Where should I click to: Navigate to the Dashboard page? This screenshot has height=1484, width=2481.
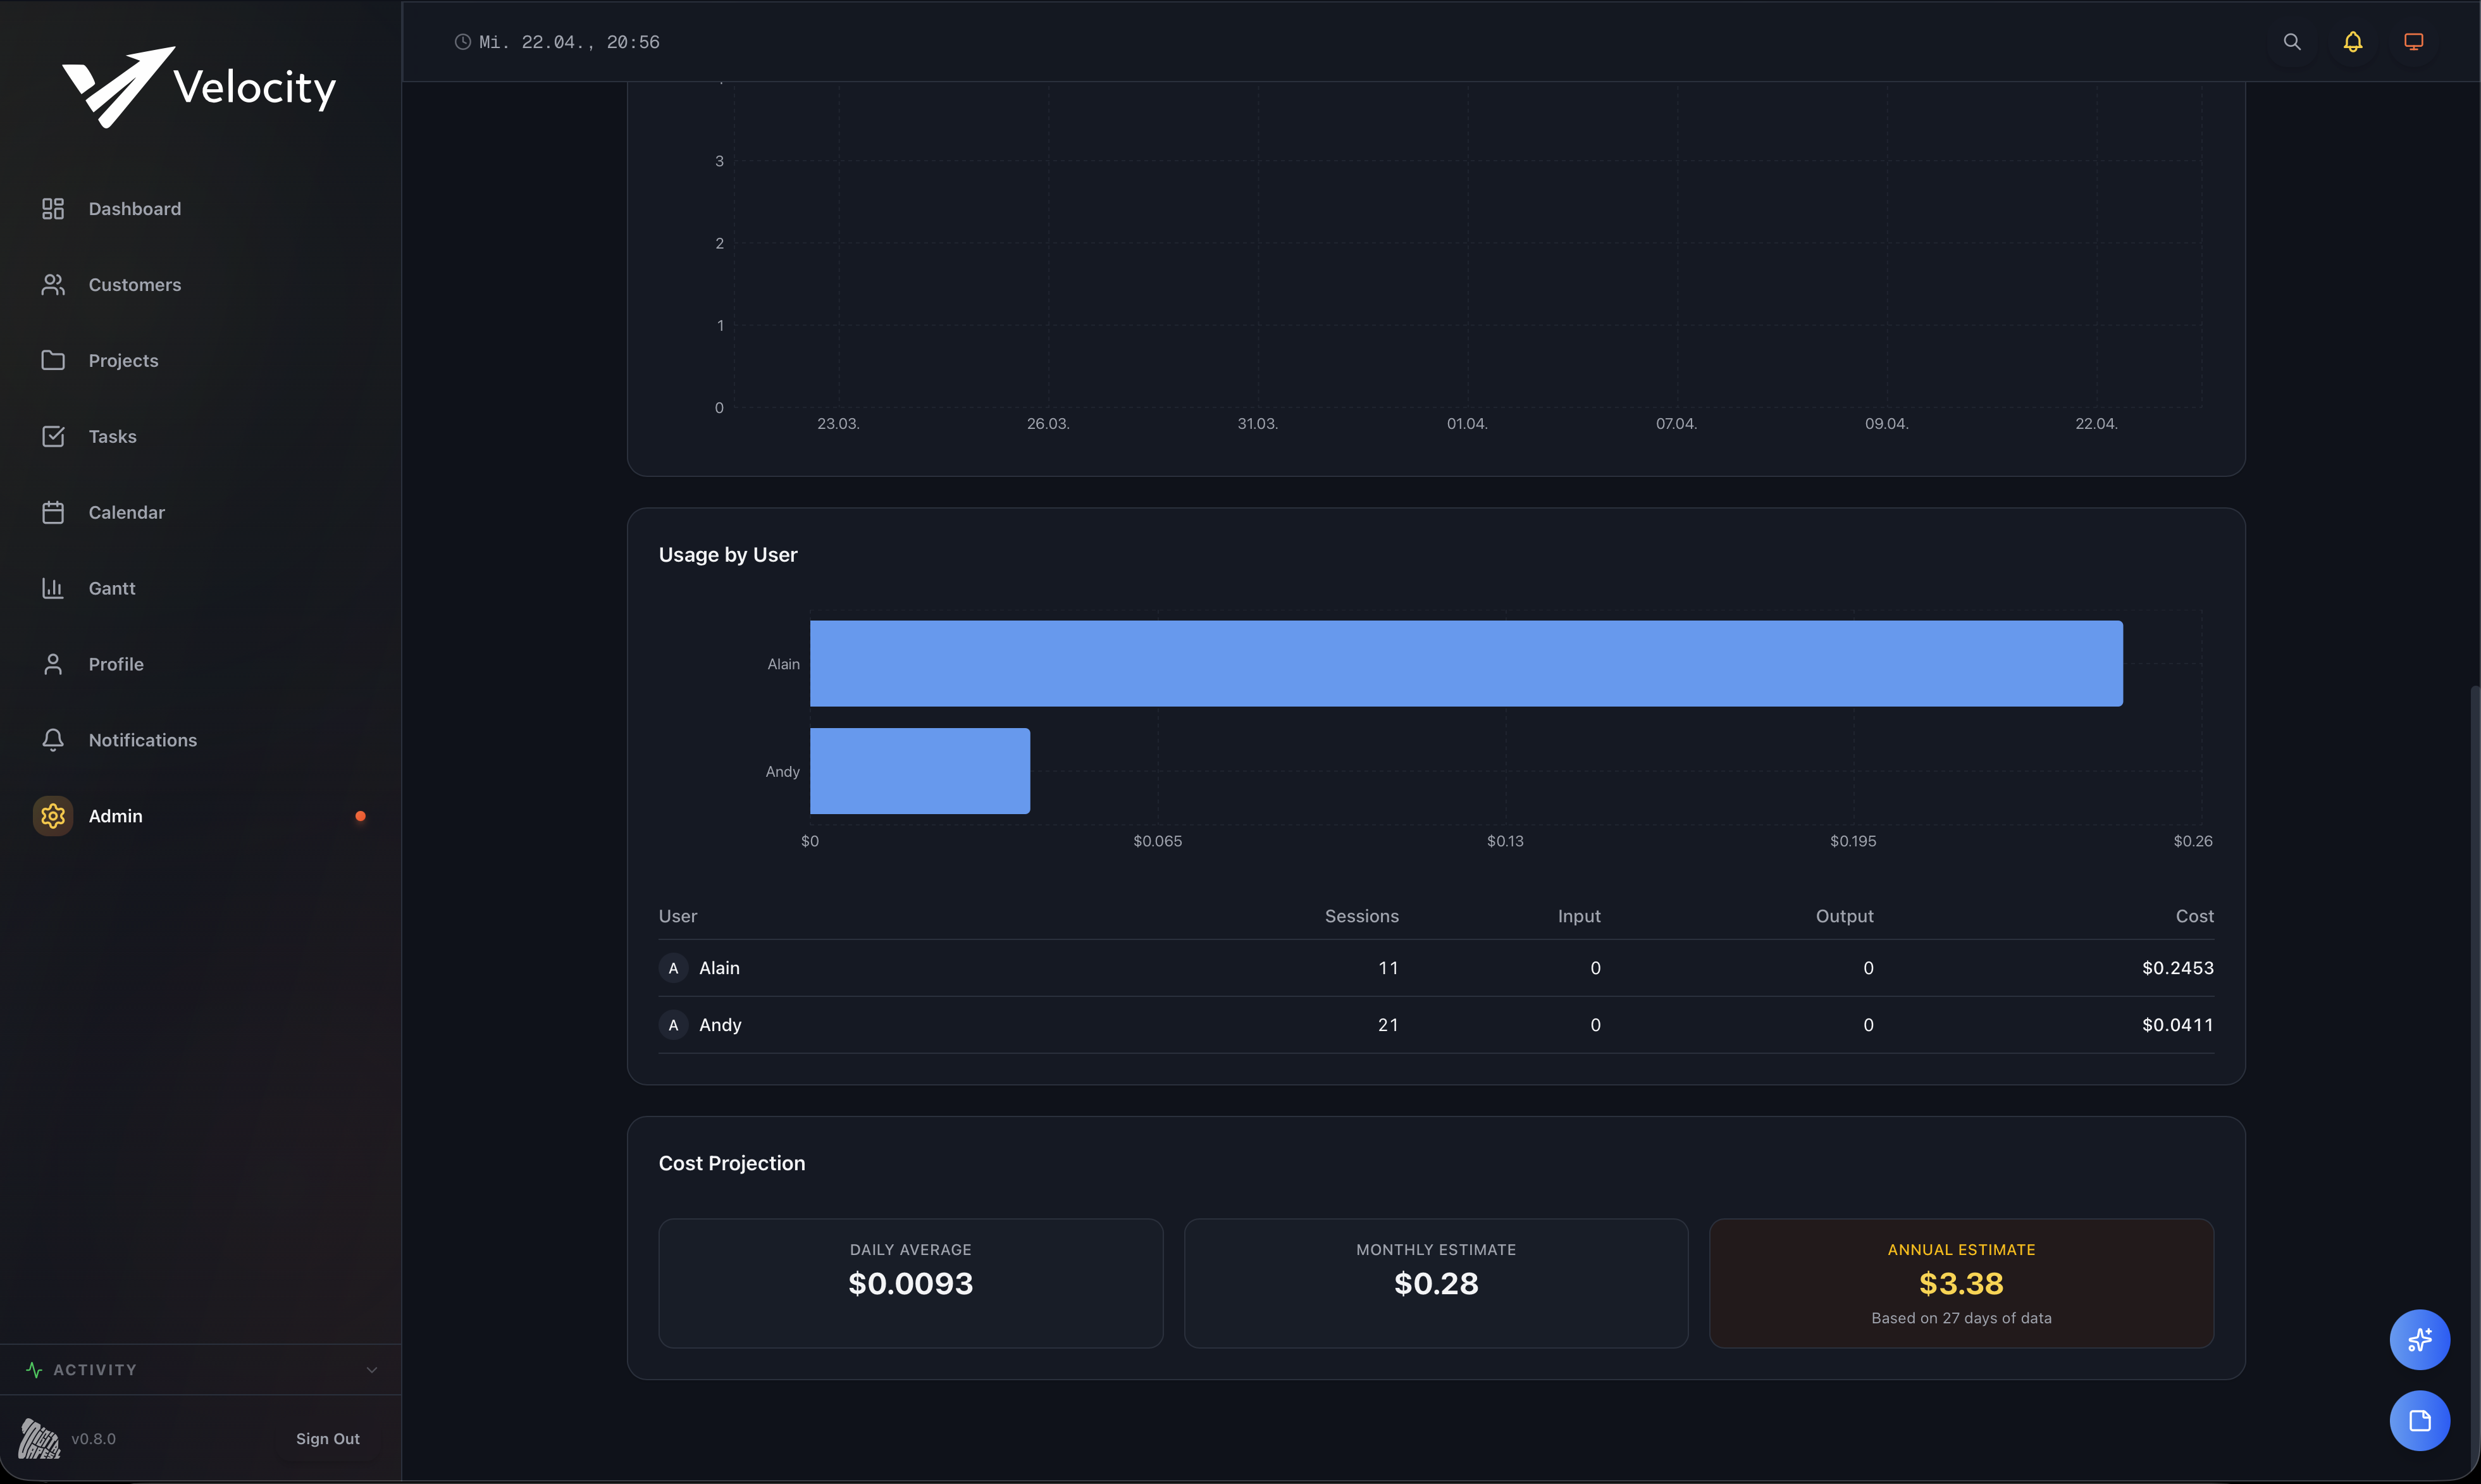tap(135, 208)
